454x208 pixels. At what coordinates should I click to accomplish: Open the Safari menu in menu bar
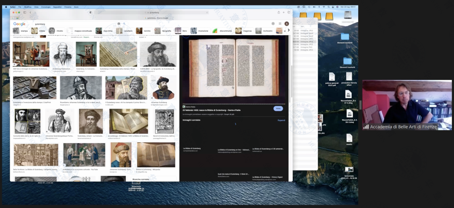13,7
